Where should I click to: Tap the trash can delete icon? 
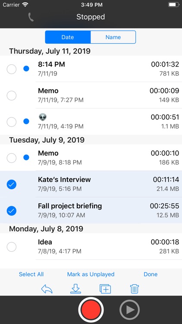coord(135,289)
